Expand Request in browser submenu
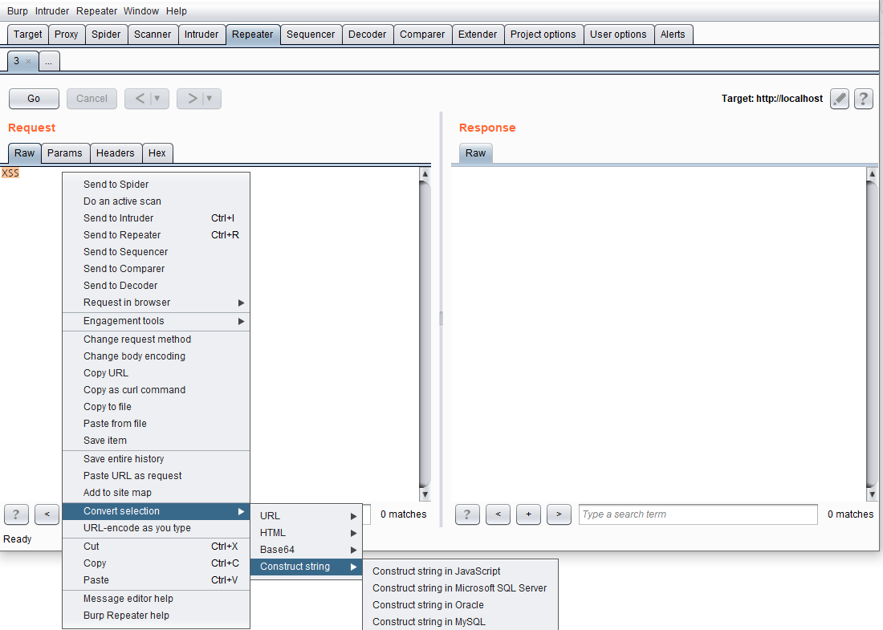The image size is (883, 630). pos(156,303)
